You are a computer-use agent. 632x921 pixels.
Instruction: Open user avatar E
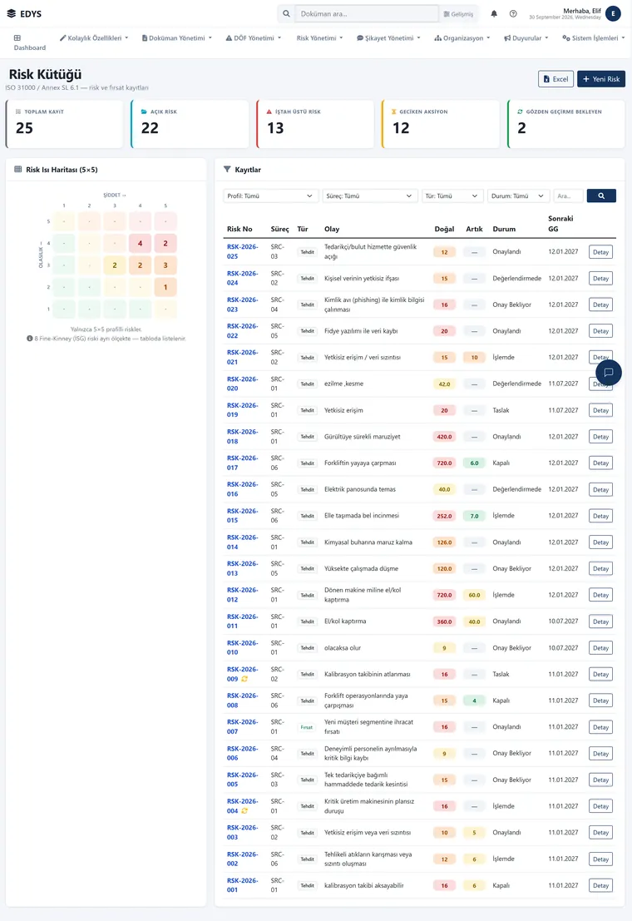(613, 13)
